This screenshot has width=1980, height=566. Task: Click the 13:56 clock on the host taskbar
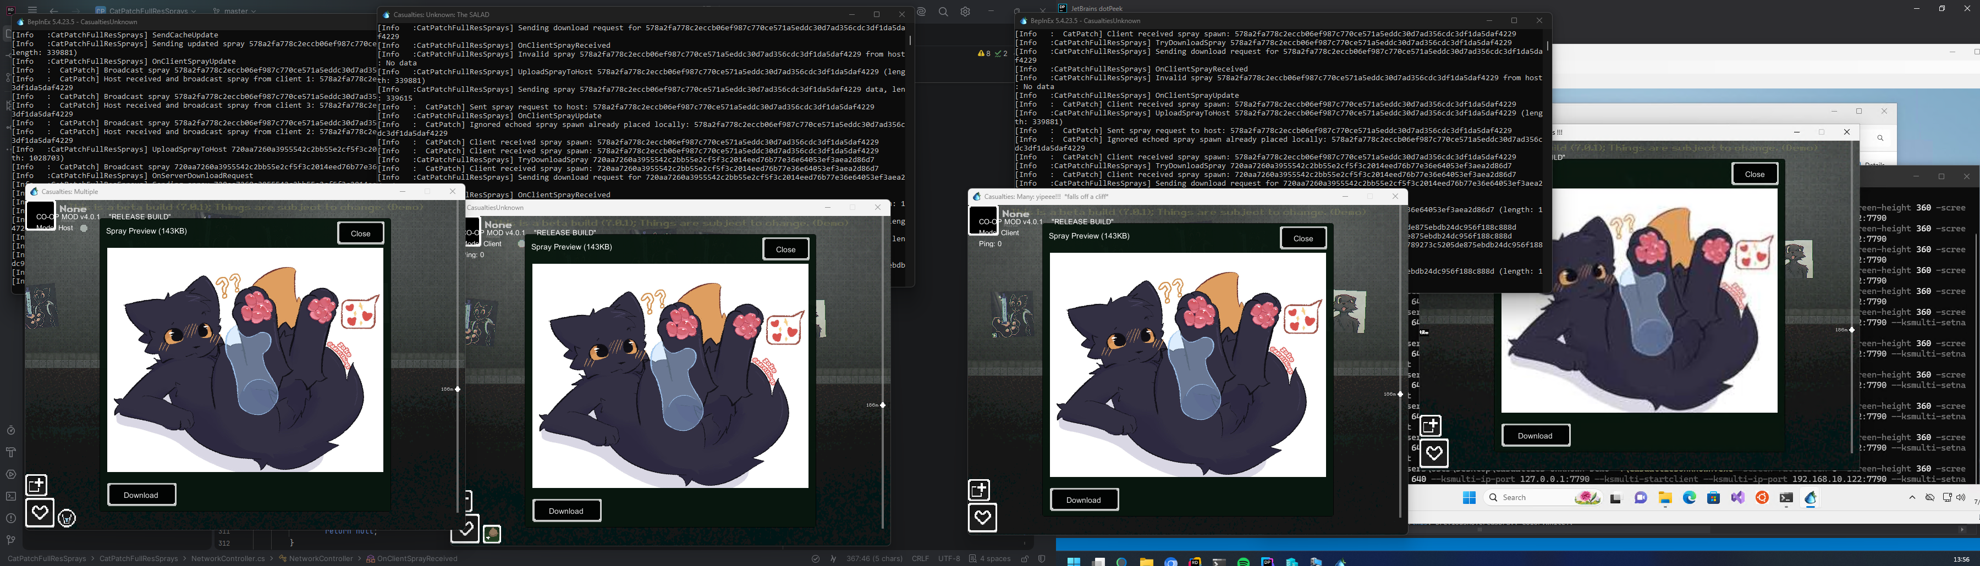(x=1961, y=559)
